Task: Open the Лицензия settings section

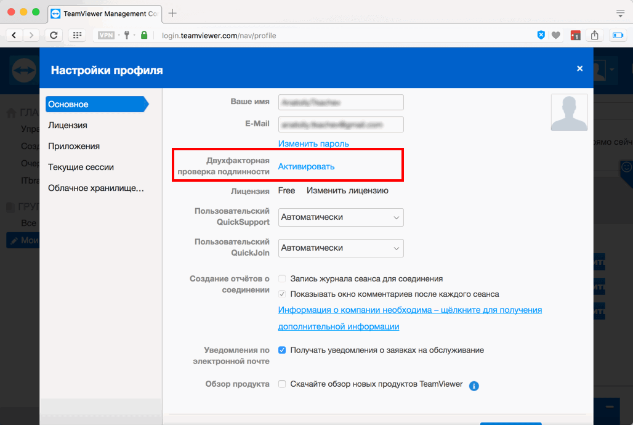Action: point(67,125)
